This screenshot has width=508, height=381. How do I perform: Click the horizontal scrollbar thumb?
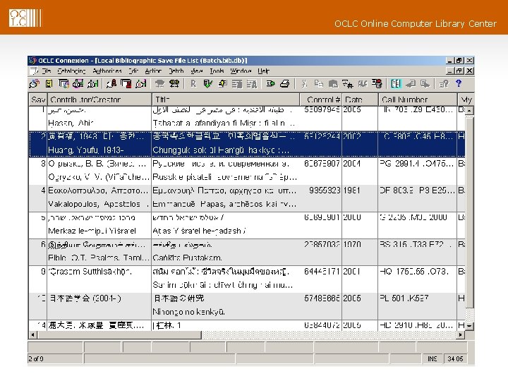point(119,334)
